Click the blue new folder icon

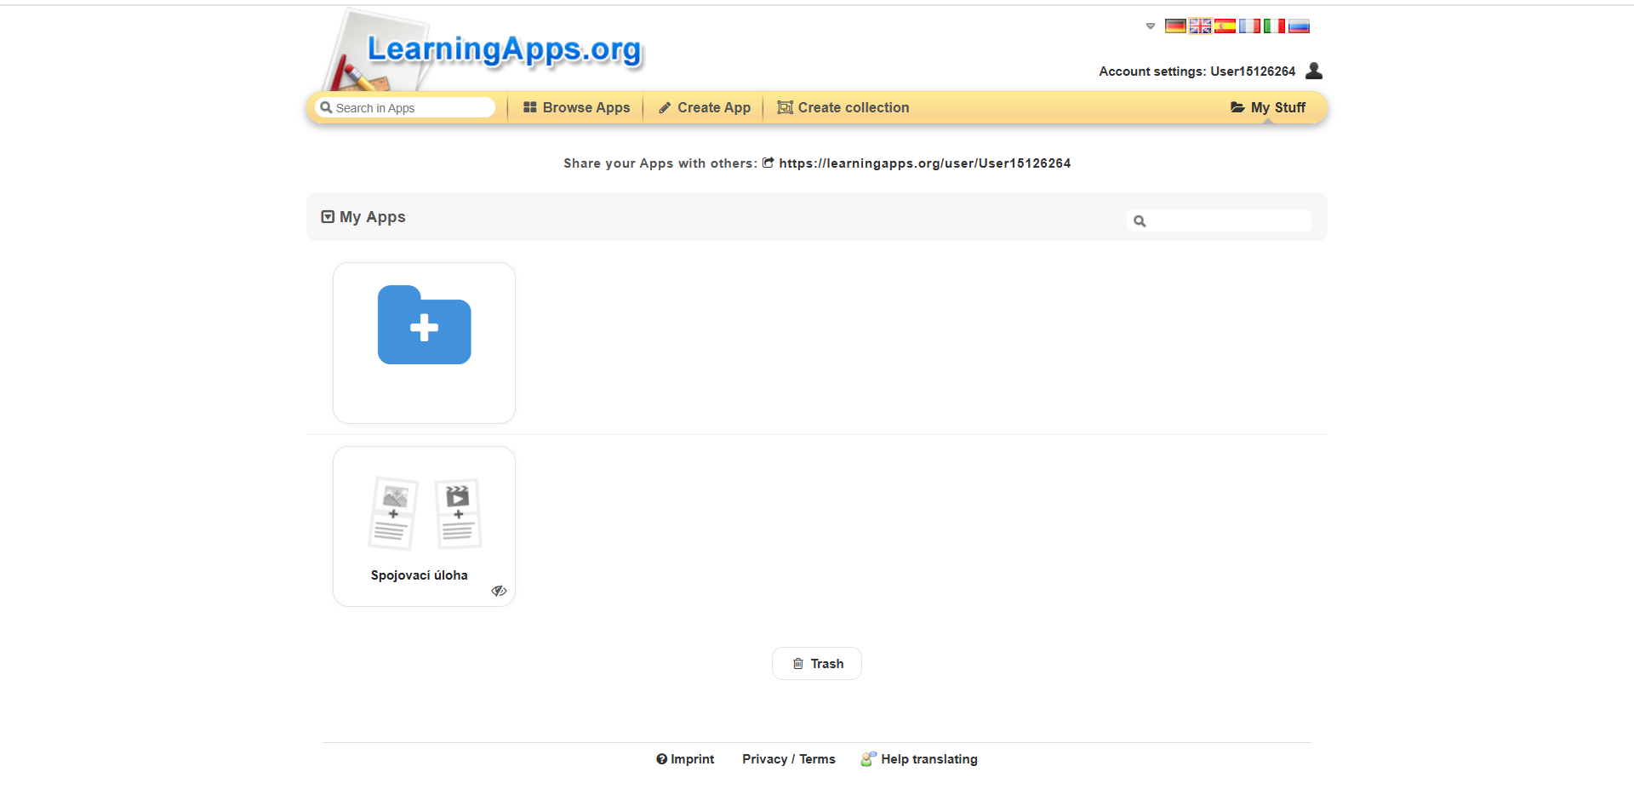[x=424, y=326]
